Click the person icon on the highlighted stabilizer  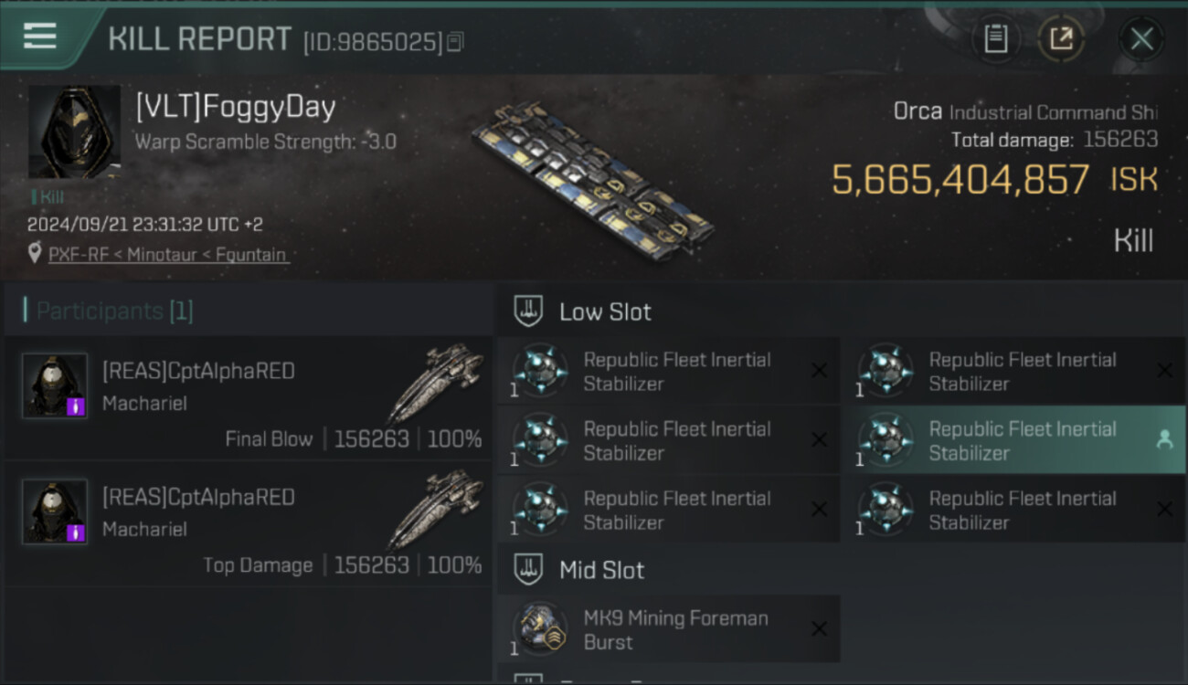(1164, 440)
